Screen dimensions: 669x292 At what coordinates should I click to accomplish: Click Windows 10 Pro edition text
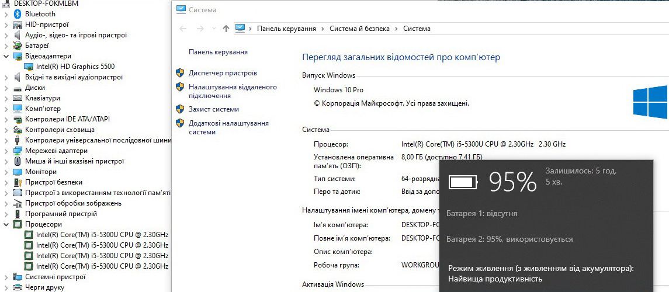(338, 90)
